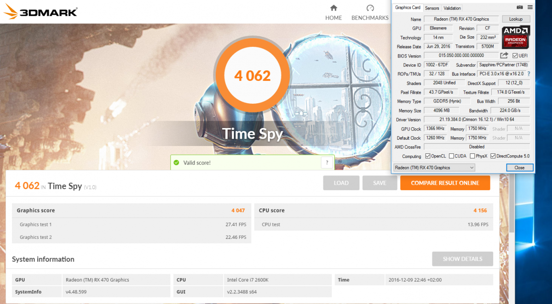Screen dimensions: 552x304
Task: Click the Device ID 1002 - 67DF field
Action: 438,65
